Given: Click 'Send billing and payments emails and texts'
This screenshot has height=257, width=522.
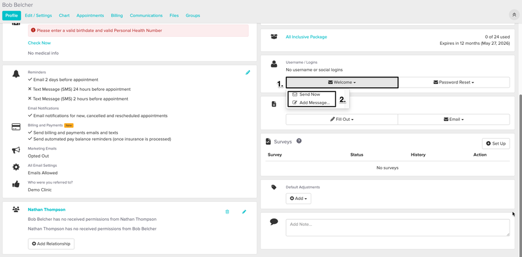Looking at the screenshot, I should point(76,132).
